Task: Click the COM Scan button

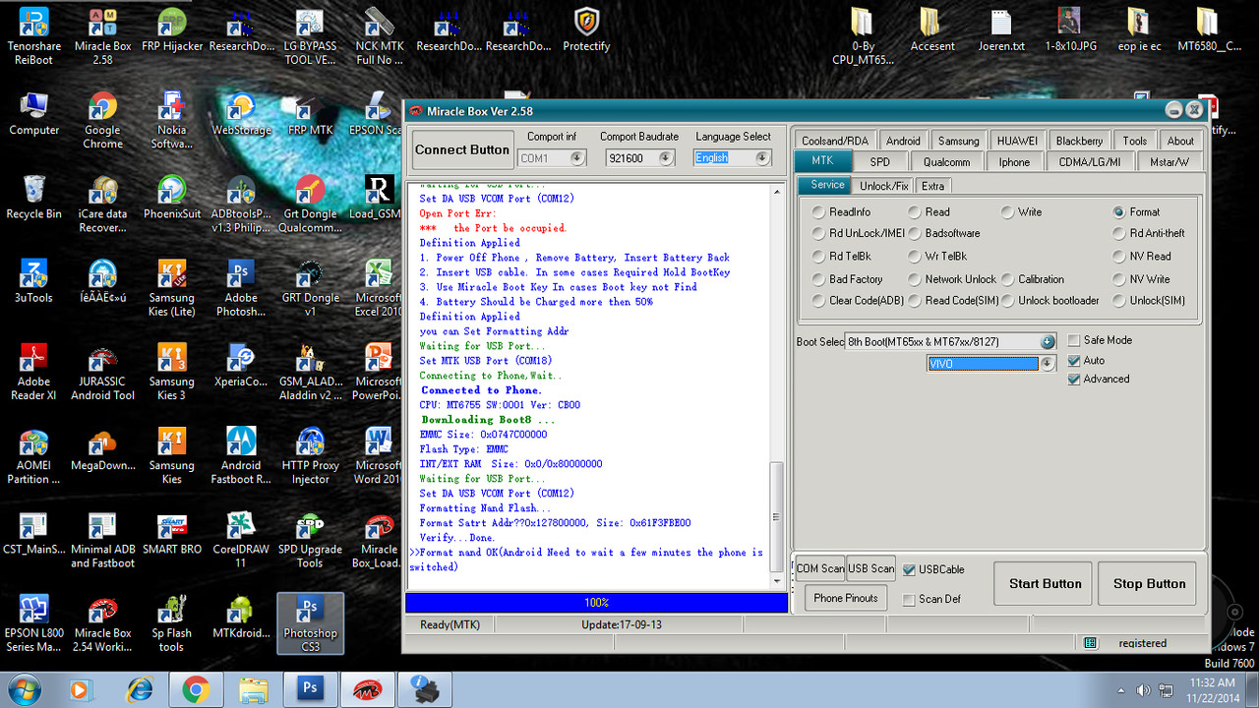Action: [820, 568]
